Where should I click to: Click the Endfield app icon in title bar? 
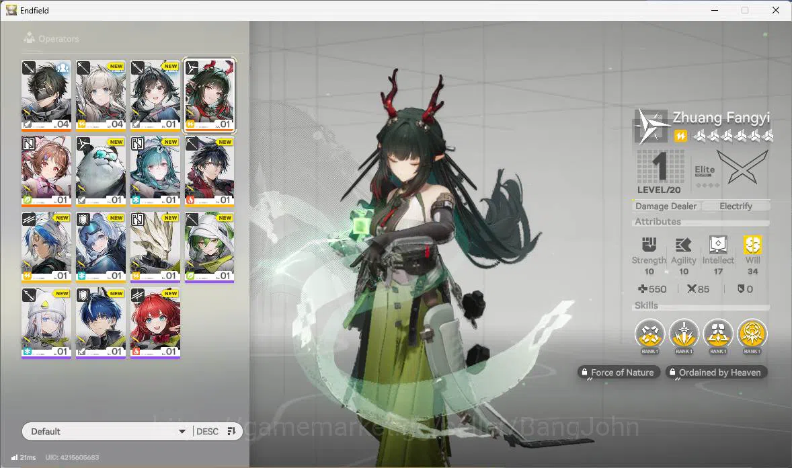pyautogui.click(x=11, y=10)
